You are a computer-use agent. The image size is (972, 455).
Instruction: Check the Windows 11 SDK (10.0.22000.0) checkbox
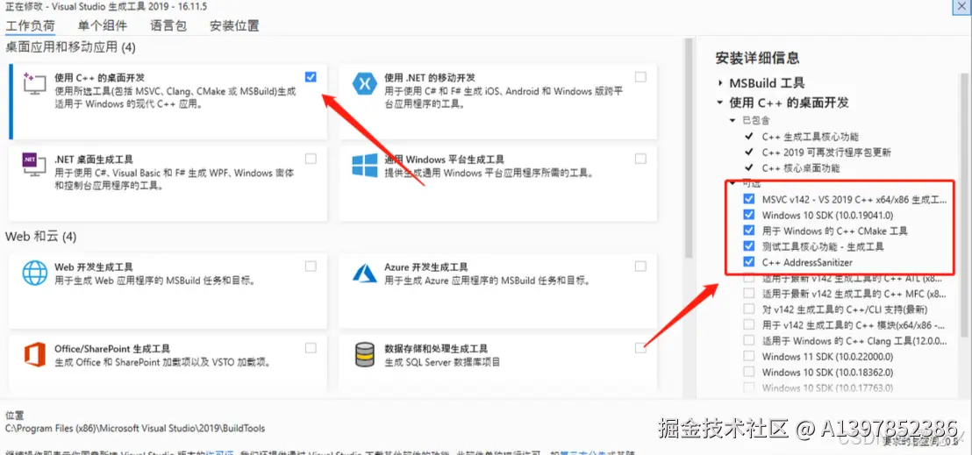tap(749, 357)
